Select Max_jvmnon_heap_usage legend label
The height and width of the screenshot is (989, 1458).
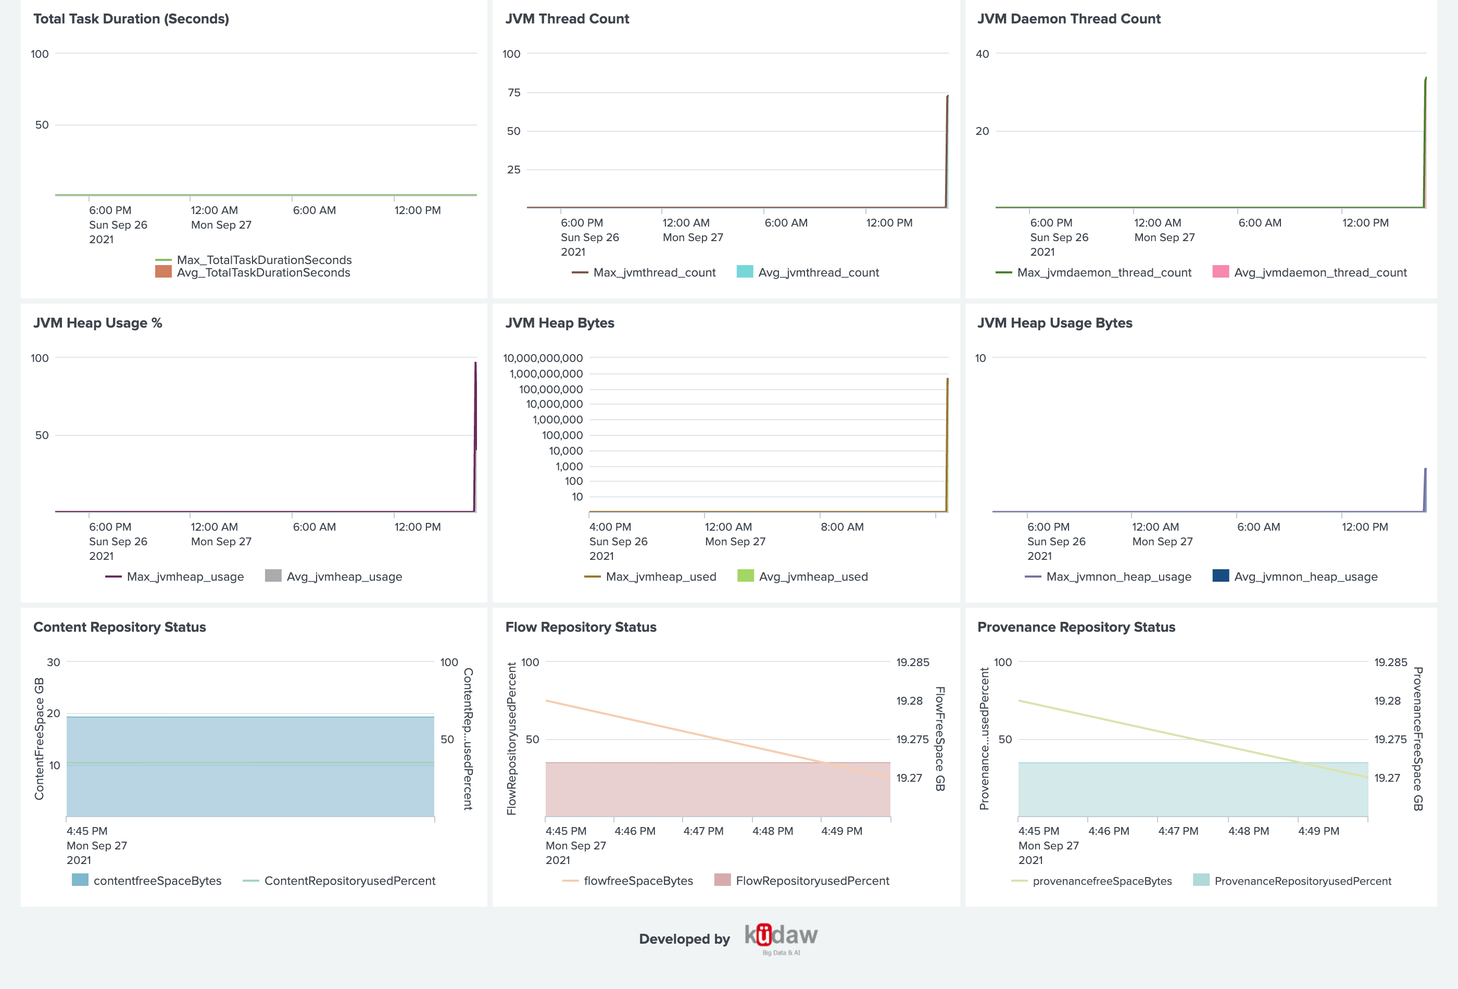tap(1118, 577)
